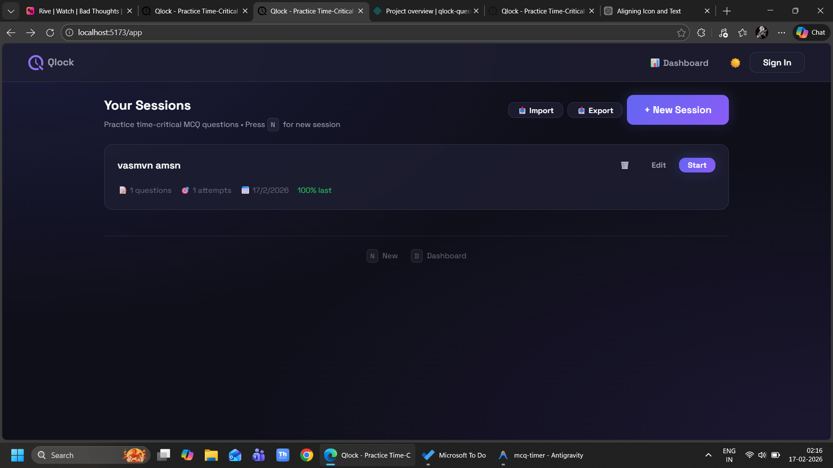Image resolution: width=833 pixels, height=468 pixels.
Task: Switch to the Aligning Icon and Text tab
Action: click(658, 11)
